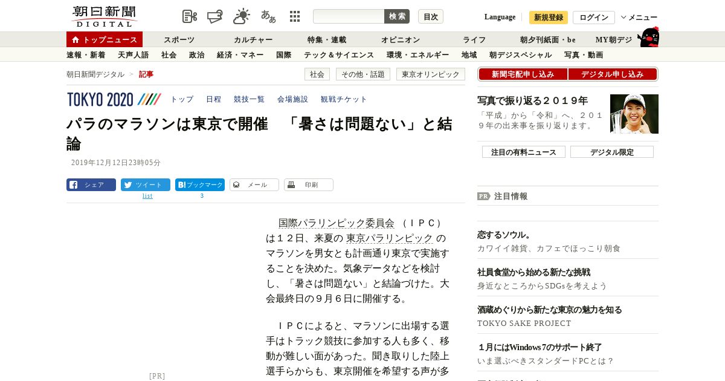Image resolution: width=725 pixels, height=381 pixels.
Task: Open 天声人語 submenu item
Action: pos(133,54)
